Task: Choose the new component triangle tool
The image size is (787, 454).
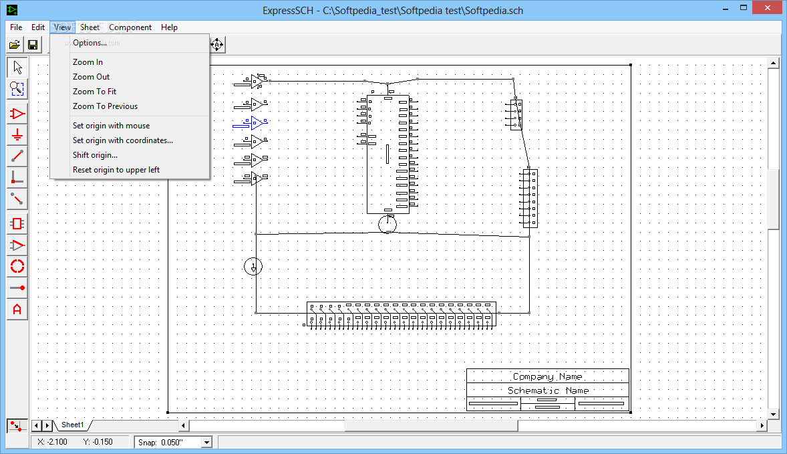Action: click(17, 245)
